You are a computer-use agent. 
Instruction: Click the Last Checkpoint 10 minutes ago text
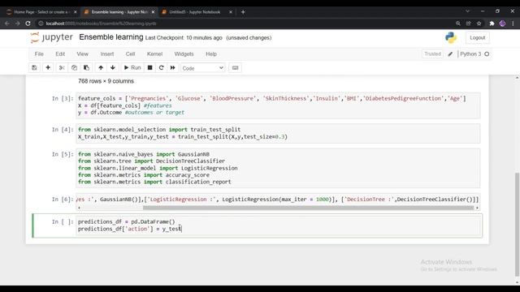pos(184,38)
